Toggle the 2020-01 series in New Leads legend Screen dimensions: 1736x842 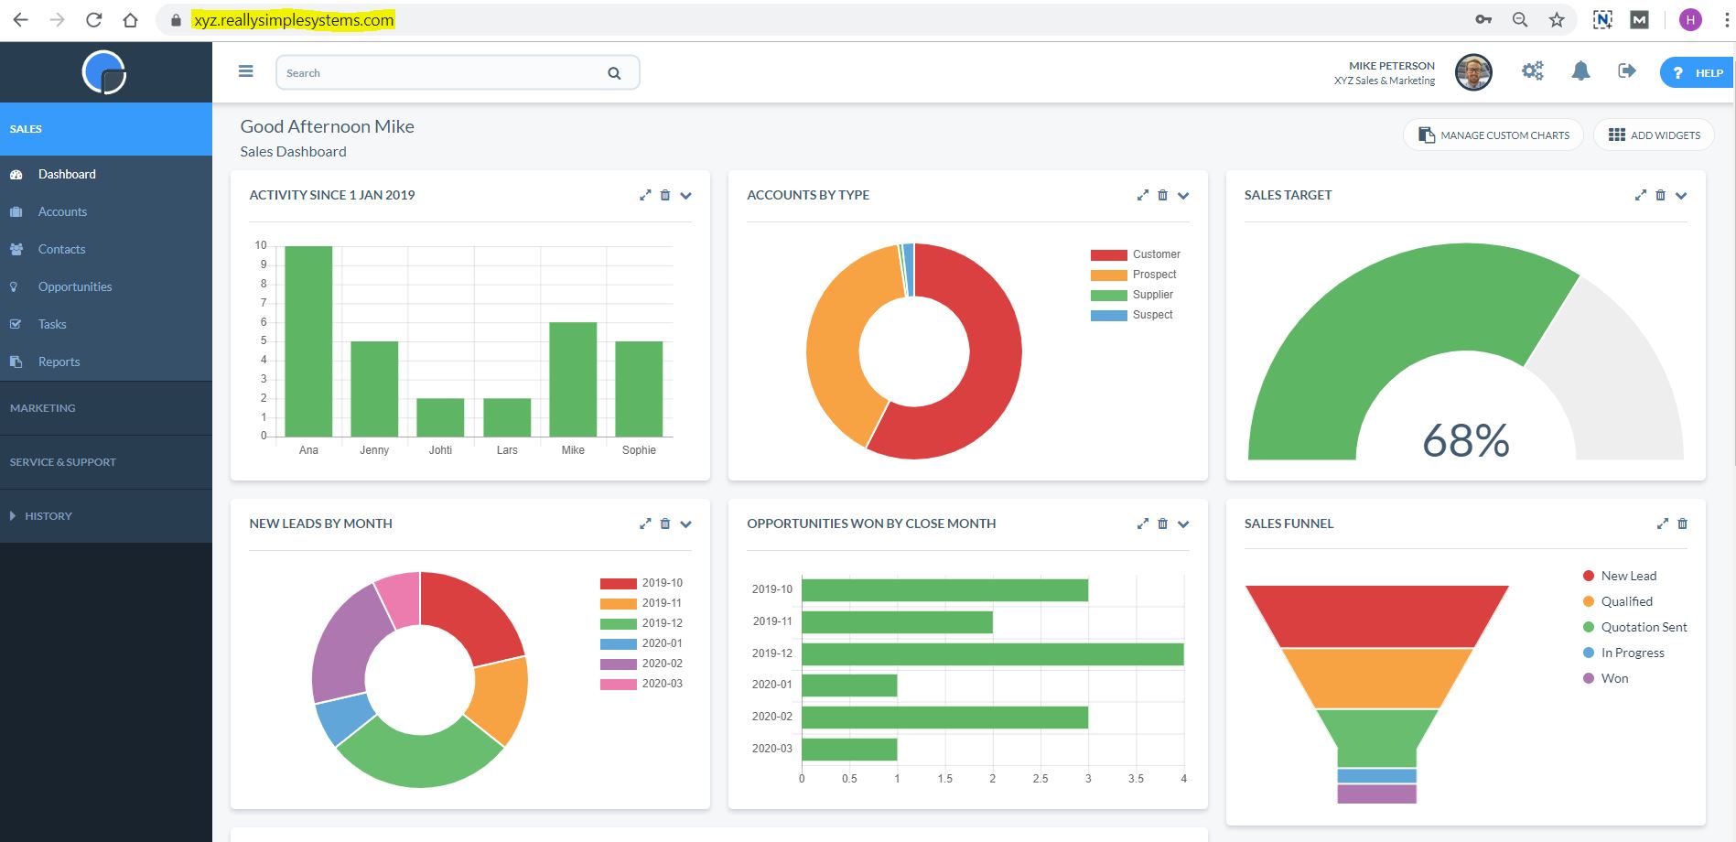(x=641, y=642)
